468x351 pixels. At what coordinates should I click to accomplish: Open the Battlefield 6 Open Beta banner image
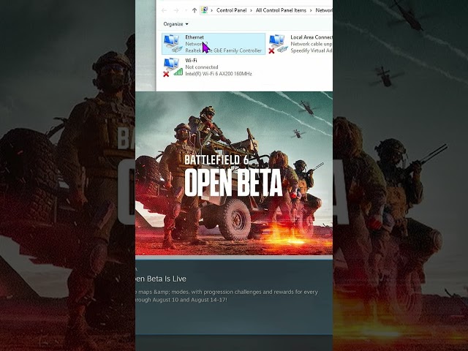[234, 173]
